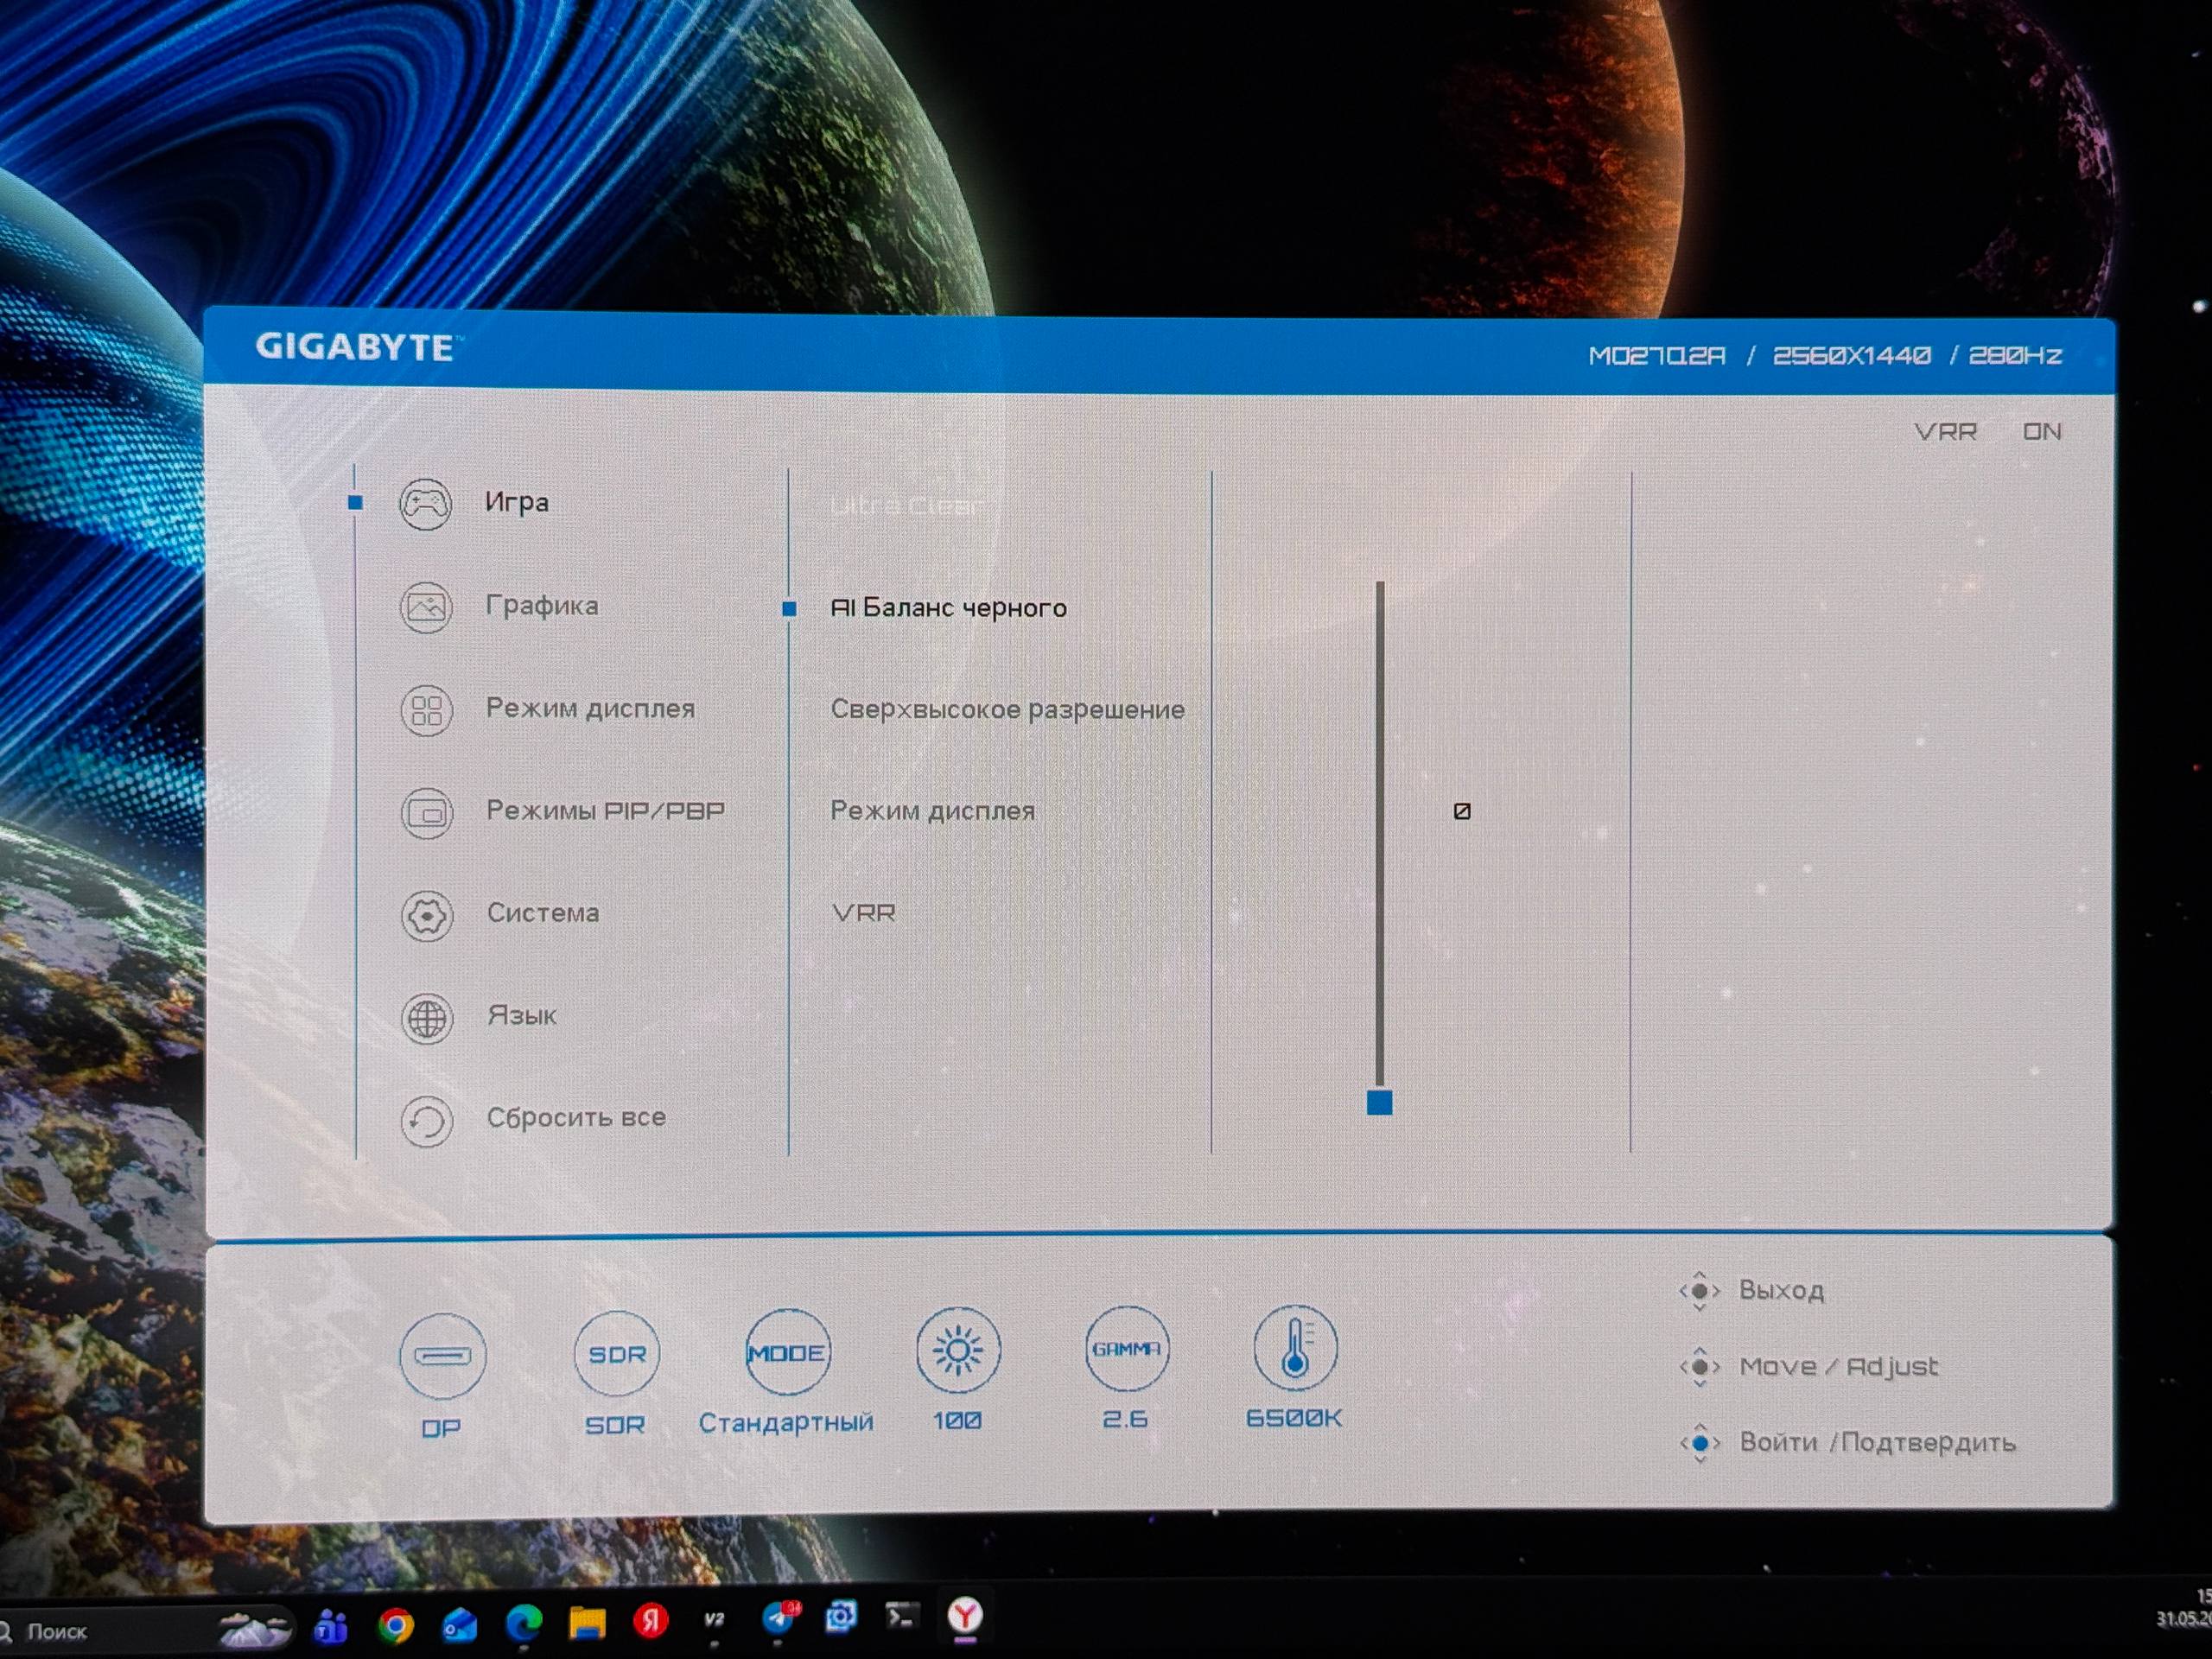Viewport: 2212px width, 1659px height.
Task: Click the joystick icon beside Войти /Подтвердить
Action: tap(1699, 1443)
